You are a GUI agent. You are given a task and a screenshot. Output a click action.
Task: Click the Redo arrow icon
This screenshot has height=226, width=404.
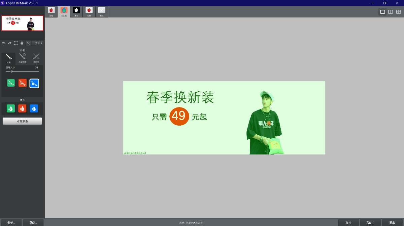[x=10, y=43]
